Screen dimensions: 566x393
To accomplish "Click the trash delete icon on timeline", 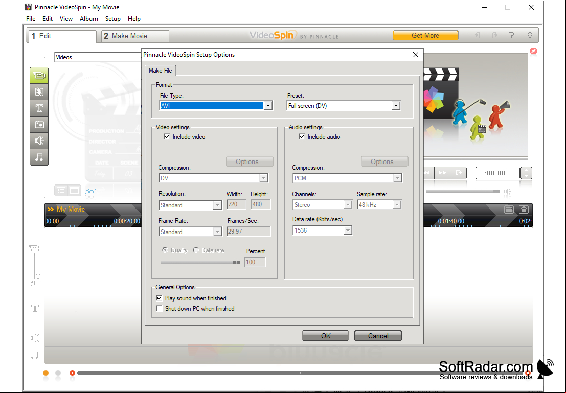I will pos(524,210).
